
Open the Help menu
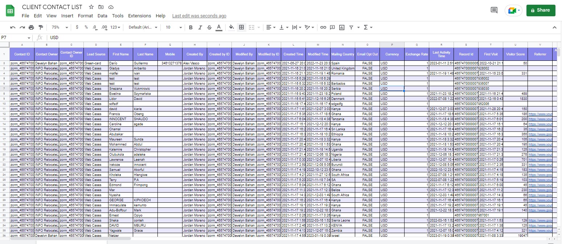coord(160,16)
